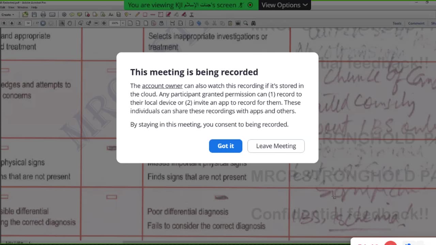The height and width of the screenshot is (245, 436).
Task: Click the Snapshot camera icon
Action: [x=238, y=23]
